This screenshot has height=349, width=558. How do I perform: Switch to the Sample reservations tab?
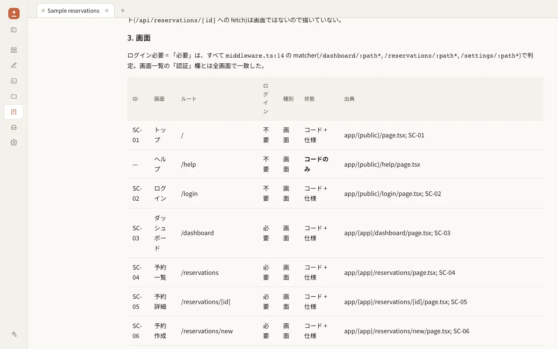[x=75, y=10]
